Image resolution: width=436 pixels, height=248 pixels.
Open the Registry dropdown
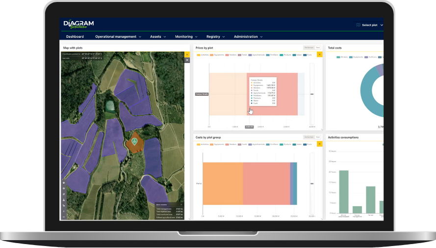pos(215,37)
